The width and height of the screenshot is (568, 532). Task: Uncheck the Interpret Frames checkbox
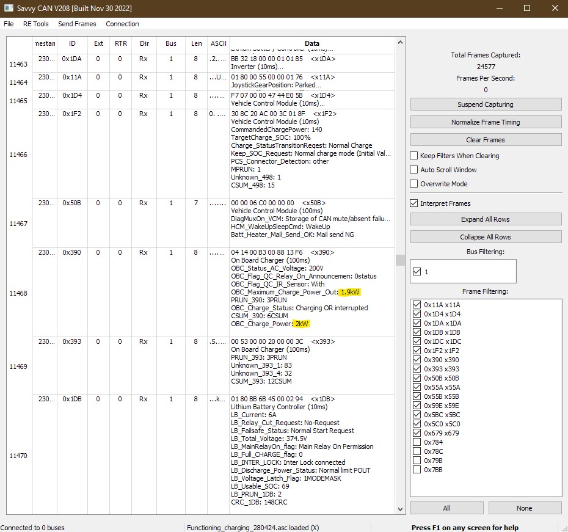[415, 203]
